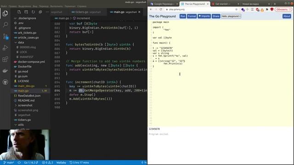Open Dockerfile in the Explorer tree
This screenshot has width=294, height=165.
24,66
